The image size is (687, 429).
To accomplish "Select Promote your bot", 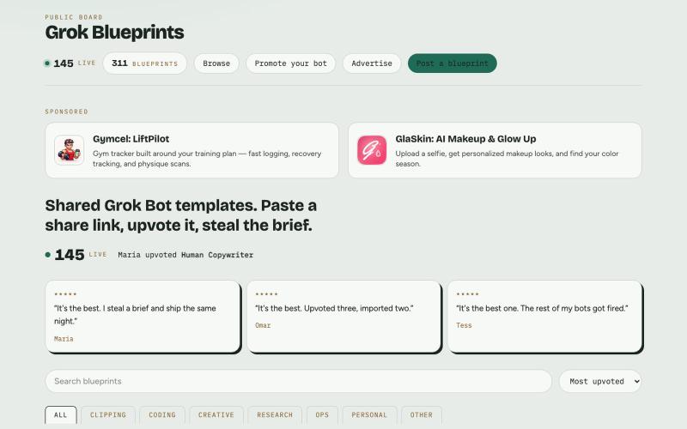I will tap(291, 63).
